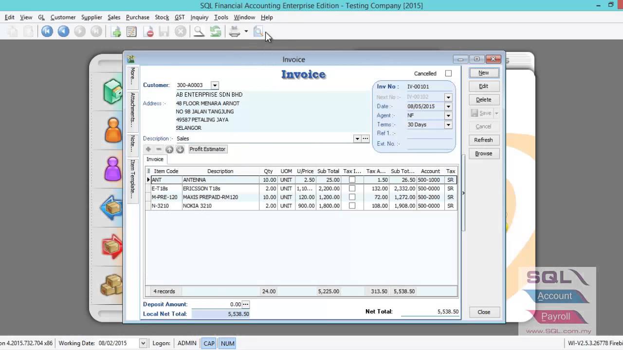Go to the first record in toolbar
This screenshot has height=350, width=623.
point(47,32)
